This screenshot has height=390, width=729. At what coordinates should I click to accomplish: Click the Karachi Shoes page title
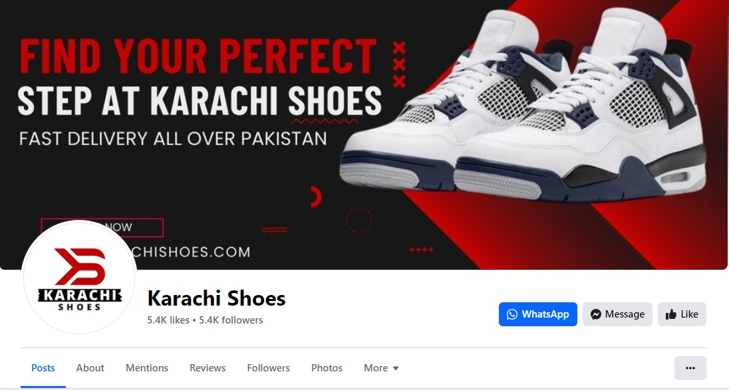click(x=216, y=298)
